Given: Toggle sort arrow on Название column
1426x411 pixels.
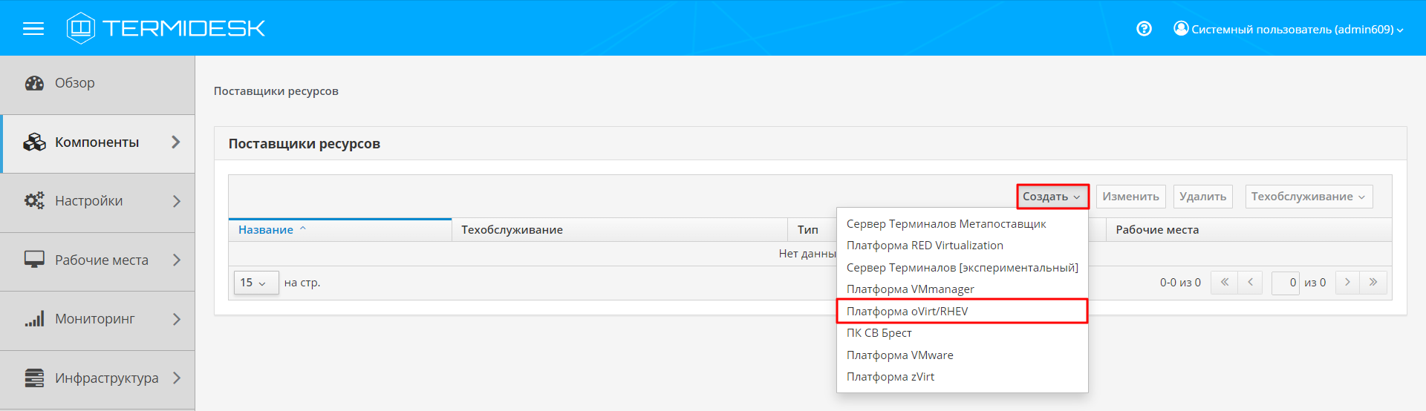Looking at the screenshot, I should (303, 229).
